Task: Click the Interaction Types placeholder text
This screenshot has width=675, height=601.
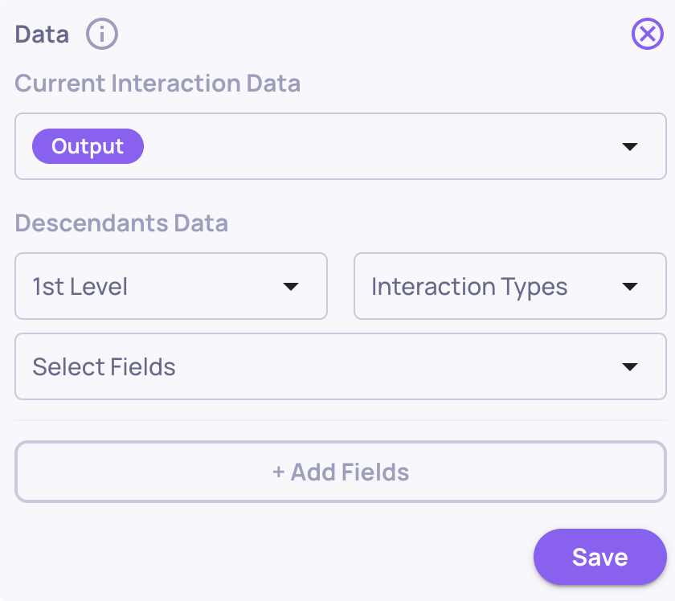Action: tap(469, 287)
